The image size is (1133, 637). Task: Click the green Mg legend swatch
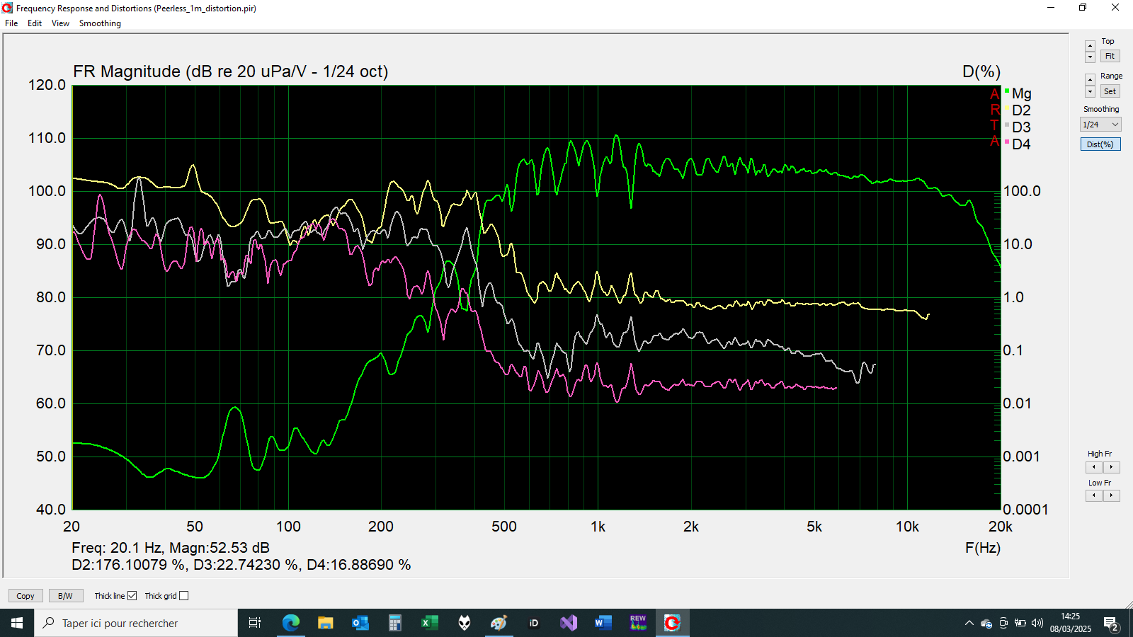tap(1007, 91)
